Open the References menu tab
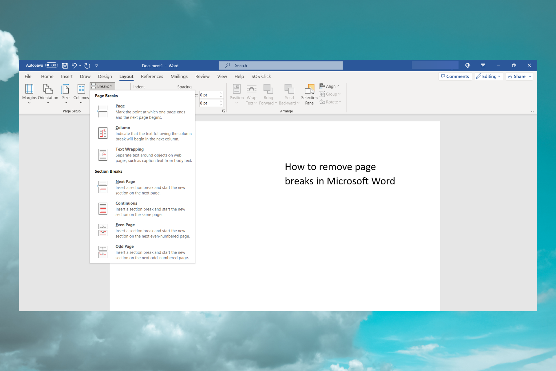 152,76
